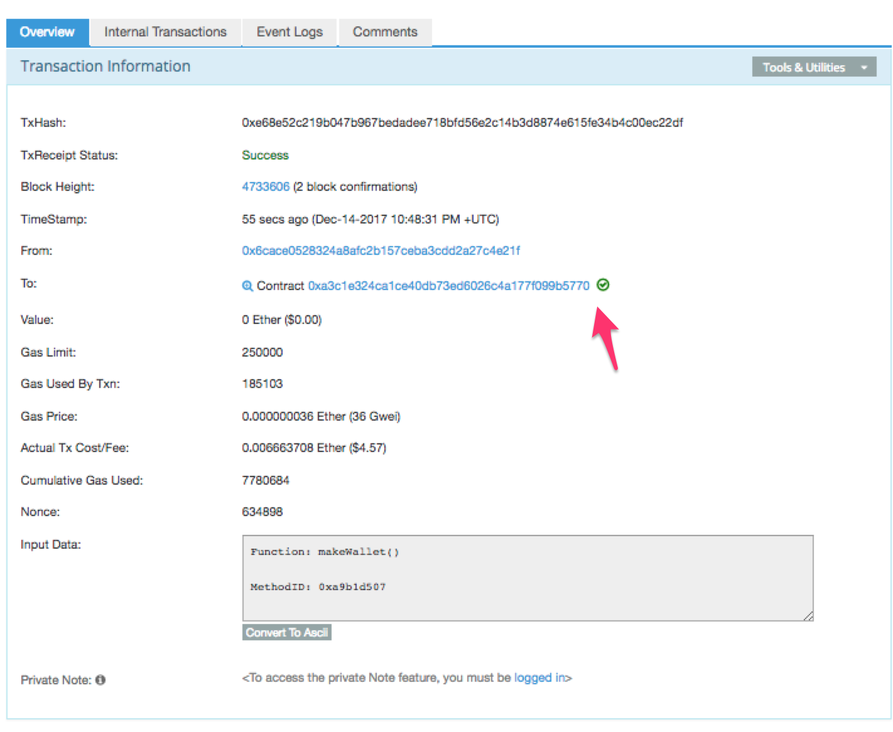Image resolution: width=893 pixels, height=732 pixels.
Task: Switch to the Comments tab
Action: (385, 32)
